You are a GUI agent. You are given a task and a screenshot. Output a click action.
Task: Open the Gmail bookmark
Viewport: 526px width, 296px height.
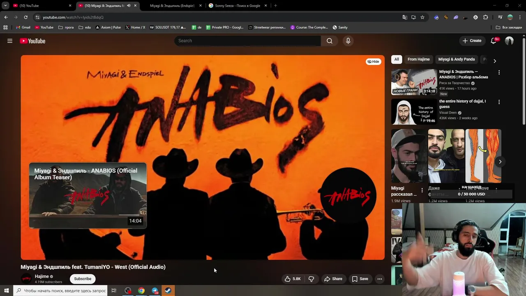coord(23,27)
